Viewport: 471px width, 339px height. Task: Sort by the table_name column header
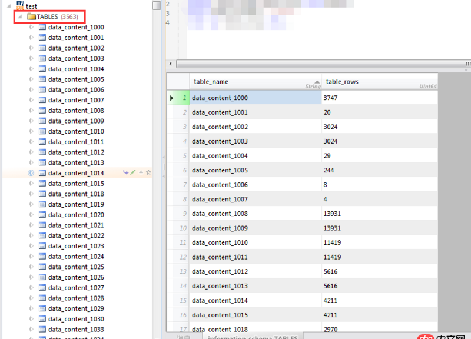256,82
